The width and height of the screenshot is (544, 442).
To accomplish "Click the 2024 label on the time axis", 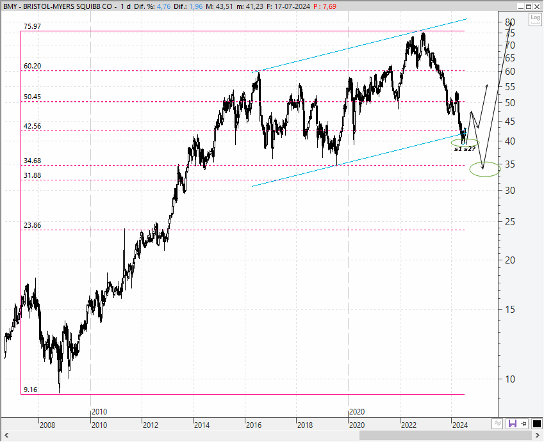I will (x=460, y=425).
